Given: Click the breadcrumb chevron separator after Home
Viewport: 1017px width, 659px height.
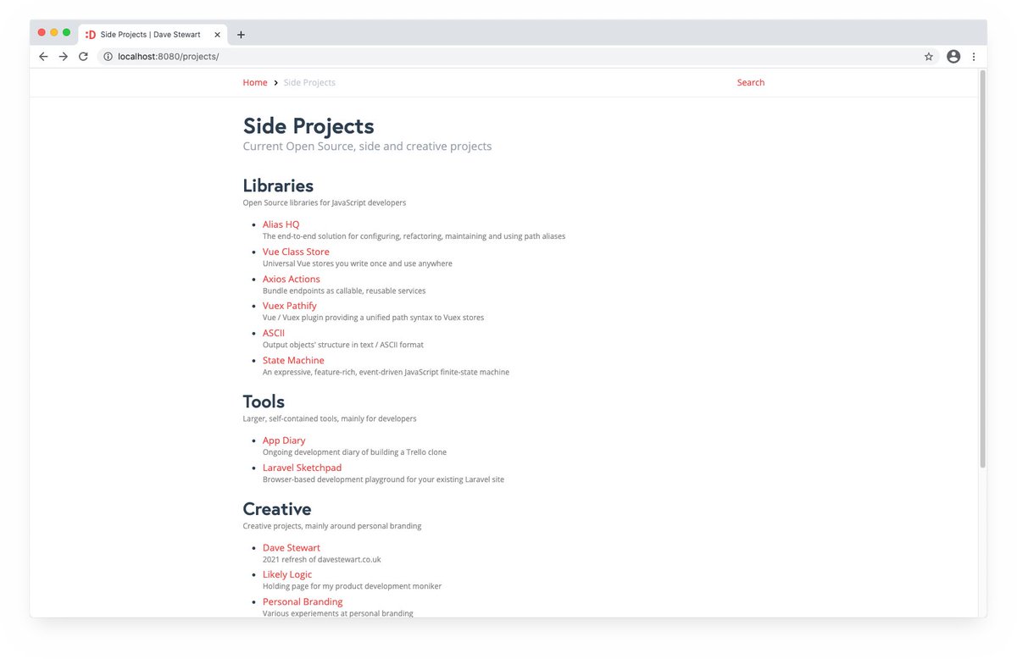Looking at the screenshot, I should pyautogui.click(x=276, y=83).
